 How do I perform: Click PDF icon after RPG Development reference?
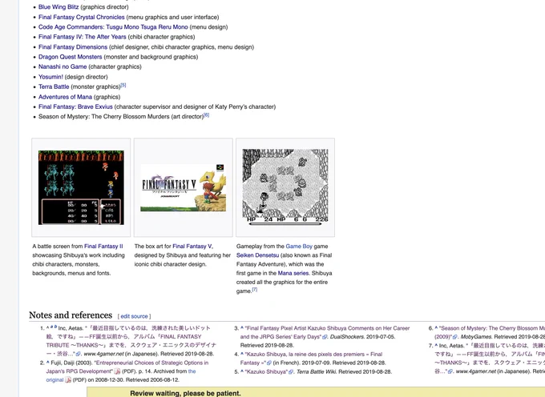pyautogui.click(x=118, y=371)
